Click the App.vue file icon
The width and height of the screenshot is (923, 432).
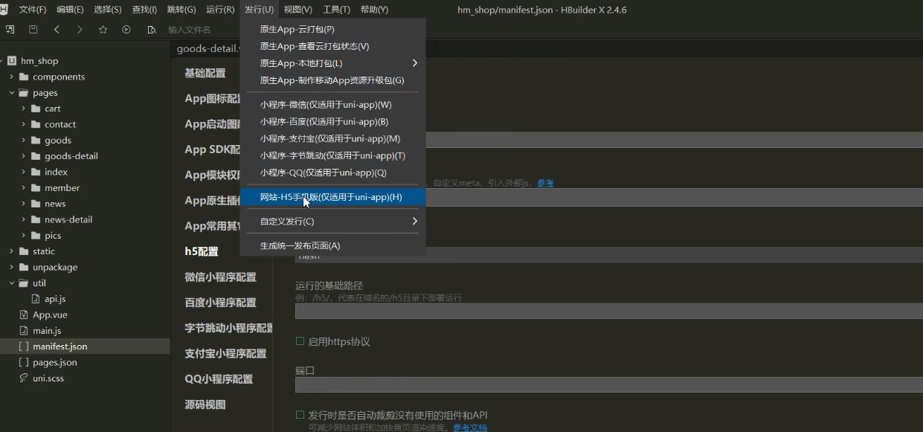[x=24, y=315]
